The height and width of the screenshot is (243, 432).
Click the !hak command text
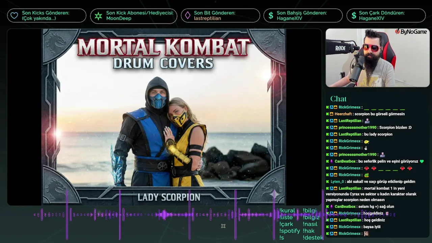click(x=308, y=231)
